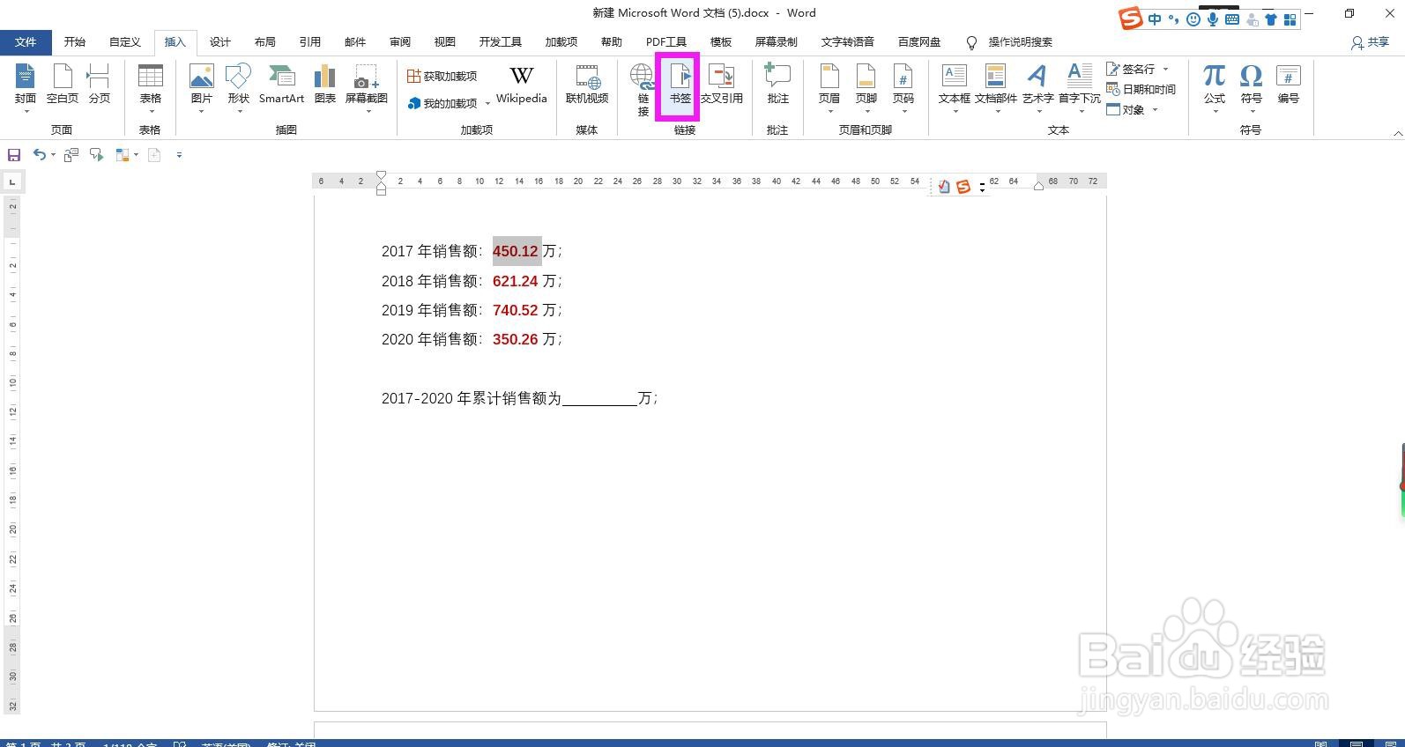This screenshot has width=1405, height=747.
Task: Insert a number with 编号
Action: [x=1289, y=85]
